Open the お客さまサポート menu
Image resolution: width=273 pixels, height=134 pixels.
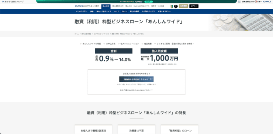164,11
